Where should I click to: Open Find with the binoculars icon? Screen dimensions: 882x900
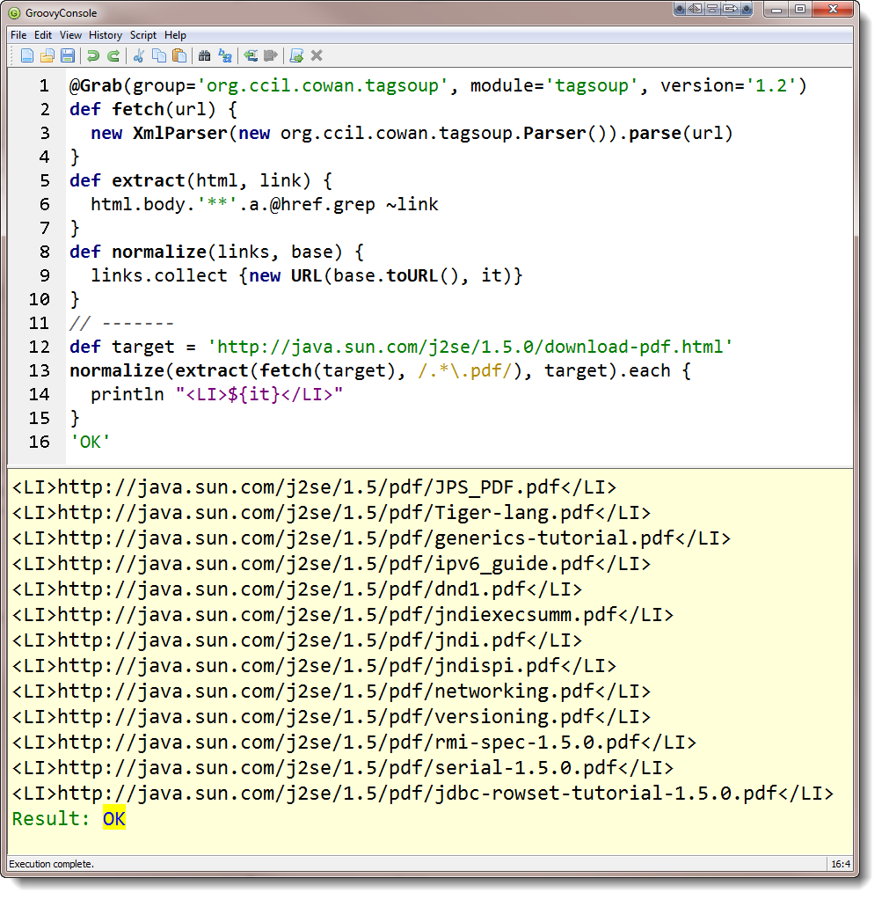204,55
